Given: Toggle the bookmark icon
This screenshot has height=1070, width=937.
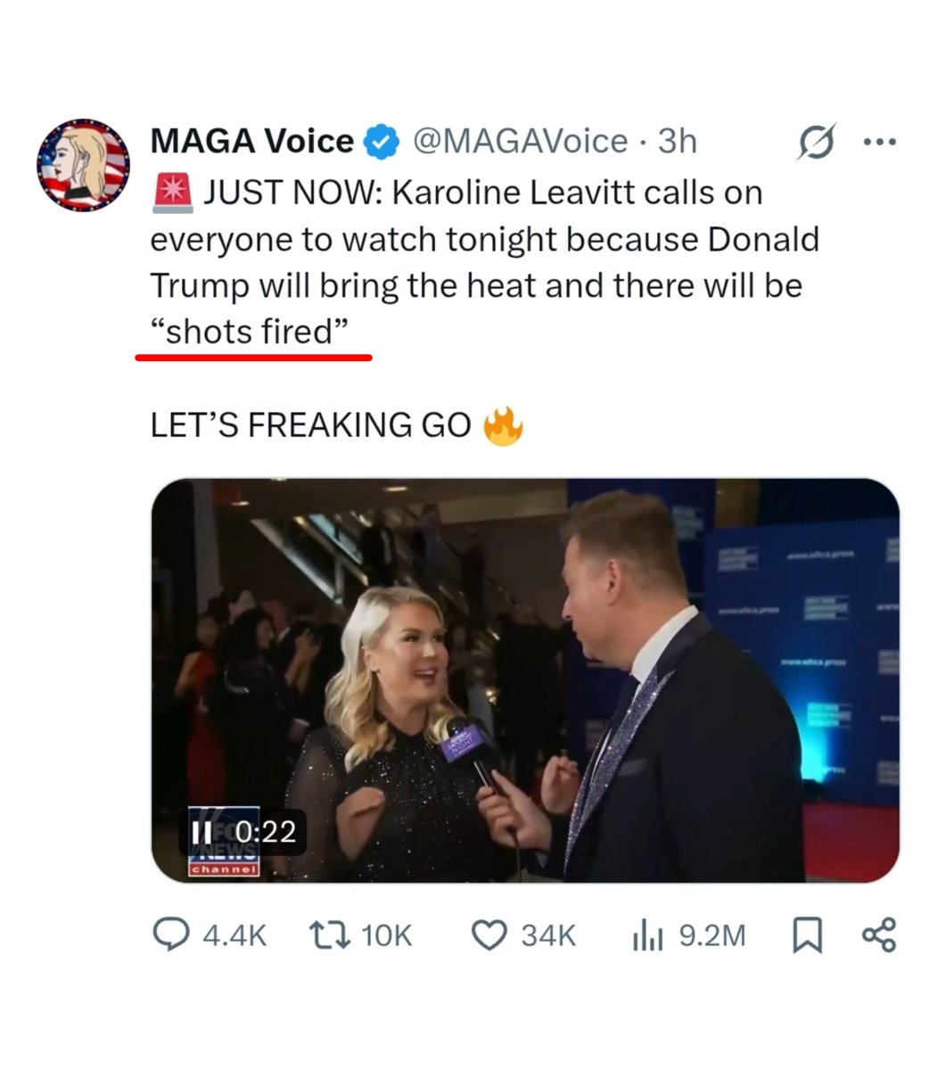Looking at the screenshot, I should click(807, 934).
